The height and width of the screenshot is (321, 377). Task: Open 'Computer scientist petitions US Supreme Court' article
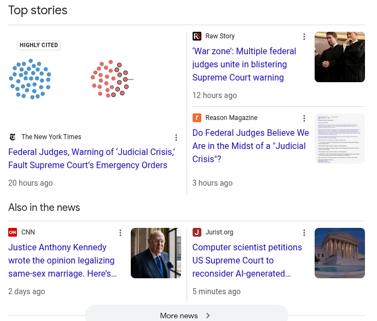pyautogui.click(x=247, y=260)
